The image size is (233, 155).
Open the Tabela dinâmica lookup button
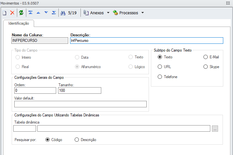(215, 129)
